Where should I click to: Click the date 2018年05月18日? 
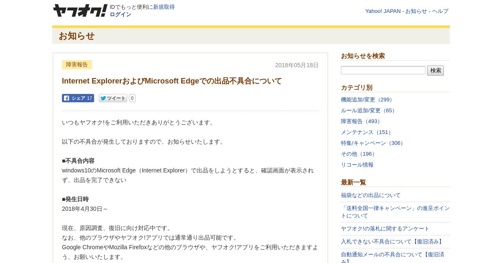click(297, 65)
